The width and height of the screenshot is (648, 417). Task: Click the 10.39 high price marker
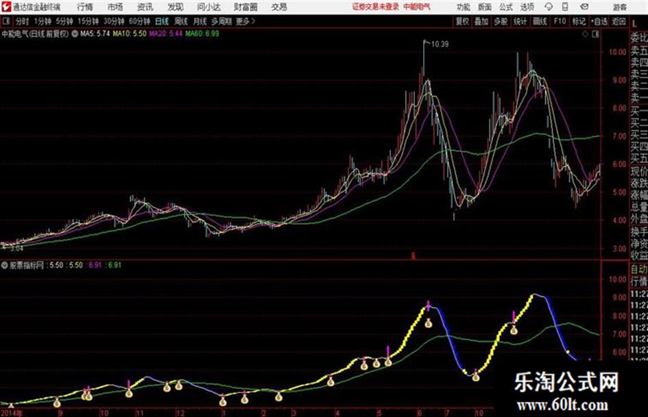(440, 45)
